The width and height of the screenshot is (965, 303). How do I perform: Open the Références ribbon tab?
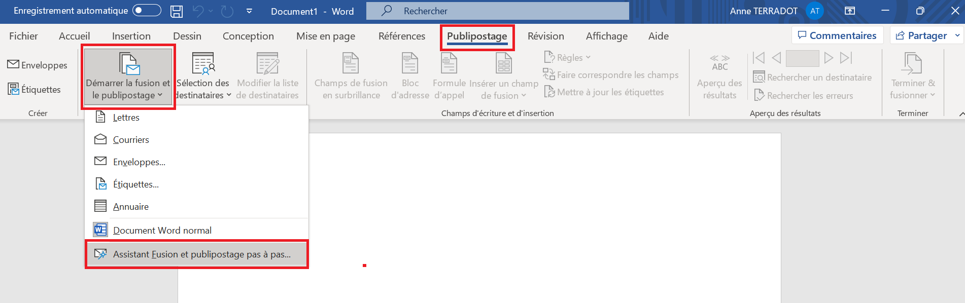(x=401, y=36)
